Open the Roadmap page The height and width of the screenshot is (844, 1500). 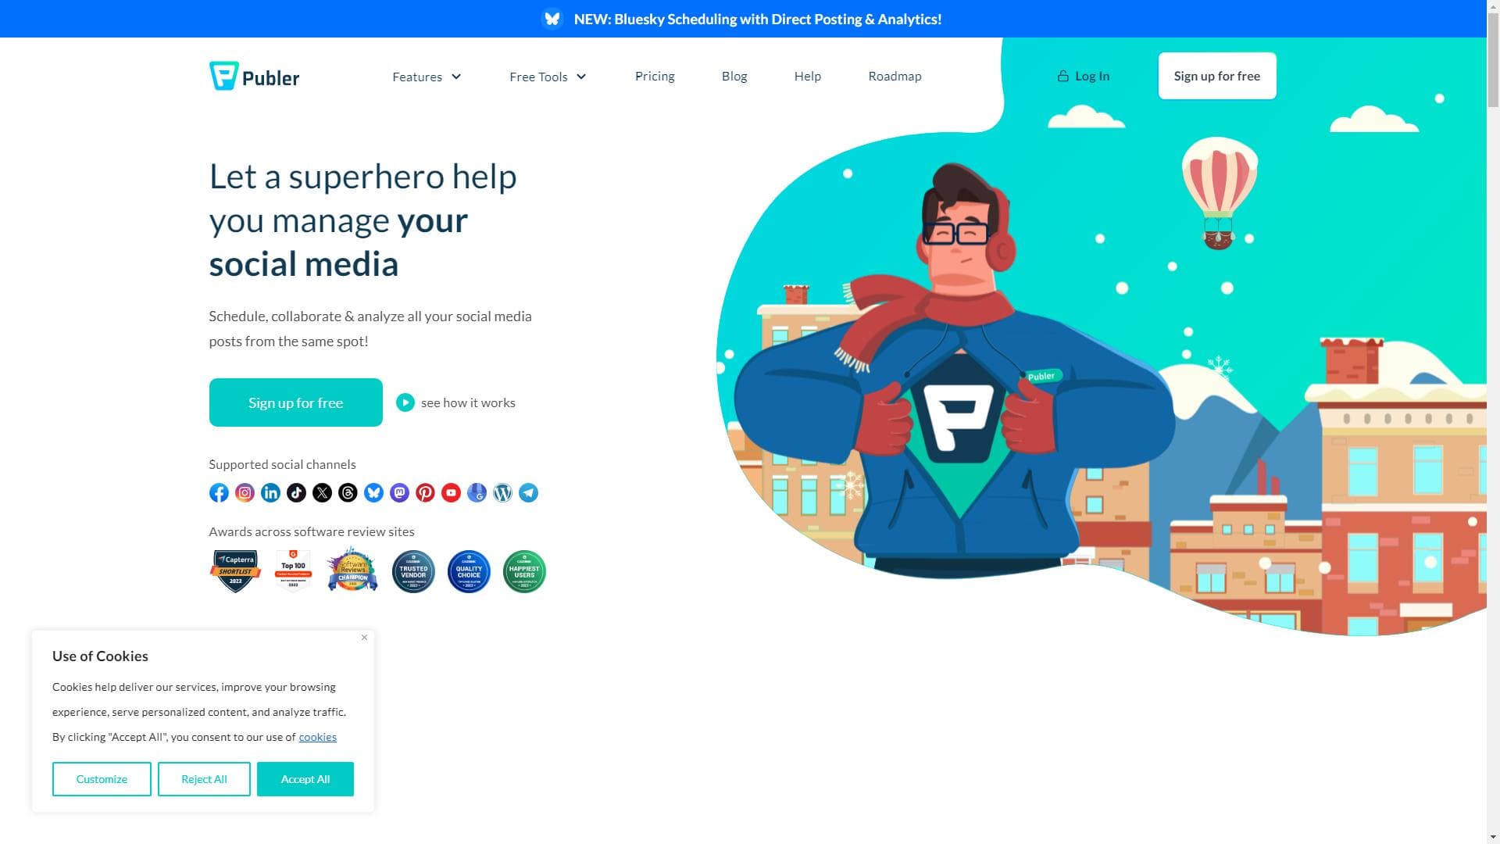[x=895, y=76]
